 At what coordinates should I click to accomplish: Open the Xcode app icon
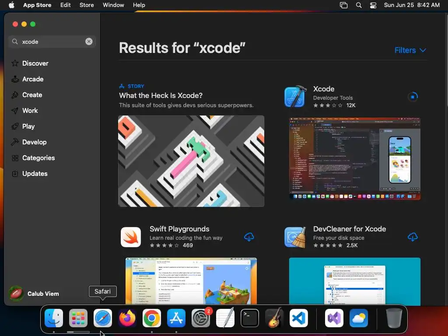[295, 97]
